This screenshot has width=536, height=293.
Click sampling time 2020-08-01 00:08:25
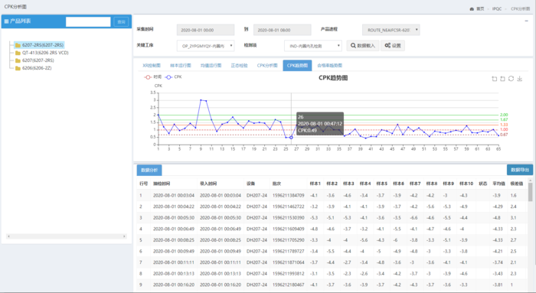click(x=174, y=240)
